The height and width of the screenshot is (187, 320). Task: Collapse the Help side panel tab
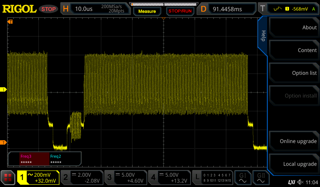[263, 36]
